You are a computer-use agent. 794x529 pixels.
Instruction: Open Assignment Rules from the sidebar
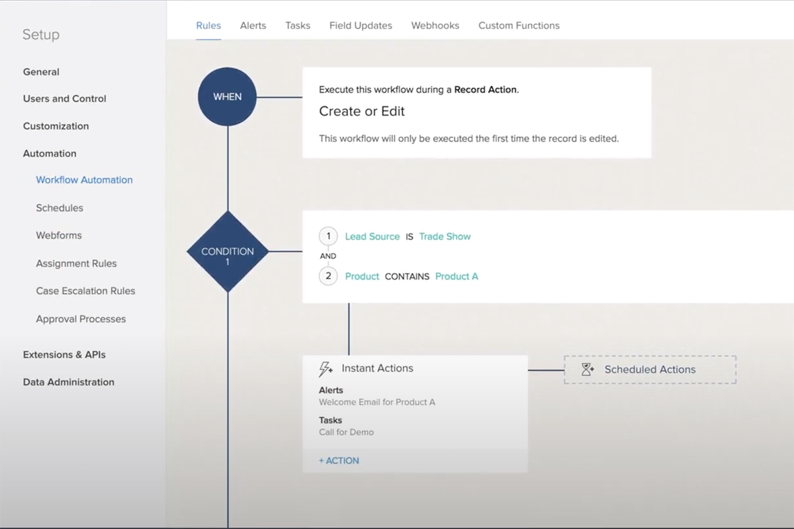(76, 263)
